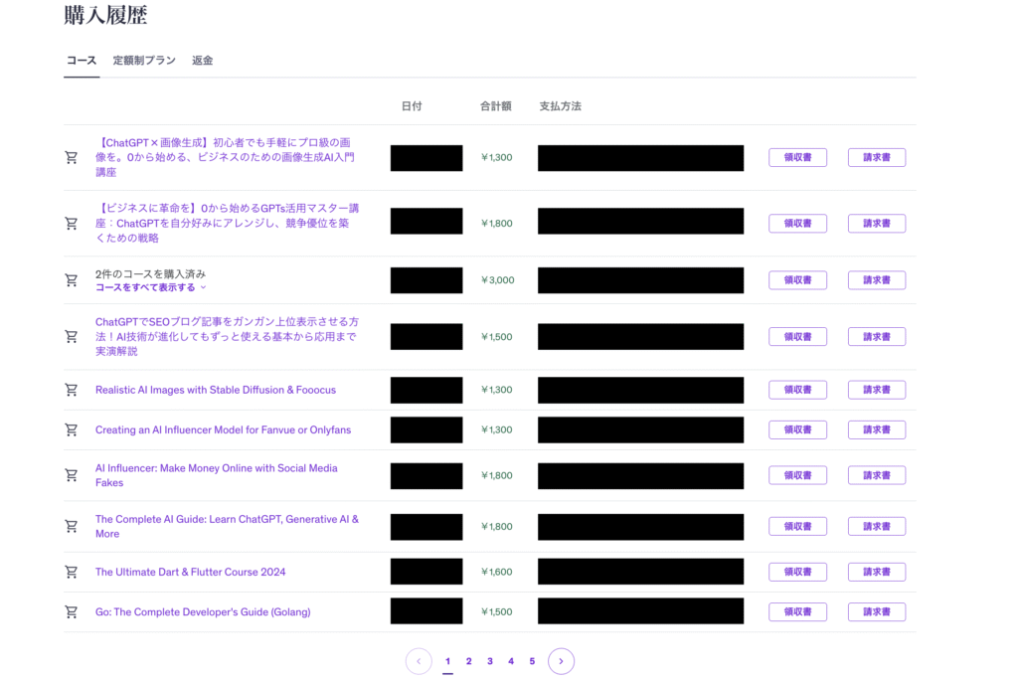The height and width of the screenshot is (682, 1018).
Task: Click 領収書 for The Complete AI Guide
Action: pyautogui.click(x=798, y=526)
